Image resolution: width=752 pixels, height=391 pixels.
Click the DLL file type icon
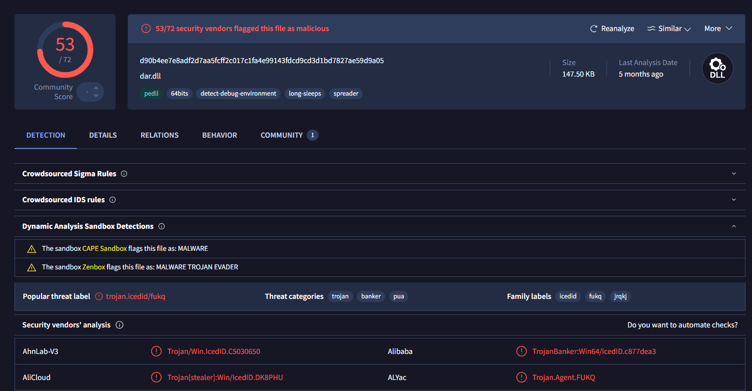point(717,69)
